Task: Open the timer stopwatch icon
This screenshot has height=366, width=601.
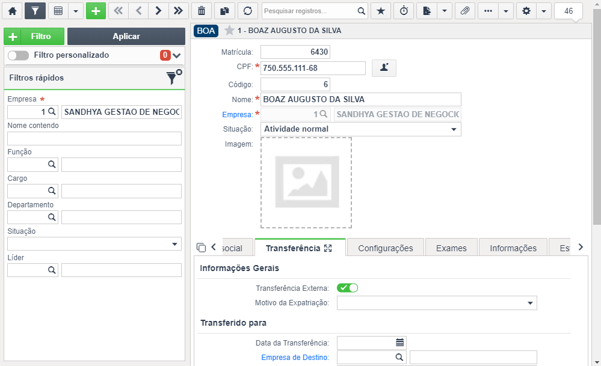Action: click(404, 11)
